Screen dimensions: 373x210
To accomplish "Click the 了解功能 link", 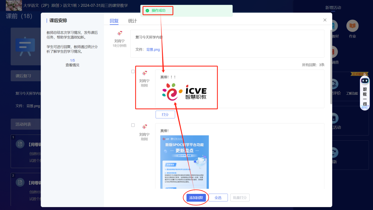I will point(352,93).
